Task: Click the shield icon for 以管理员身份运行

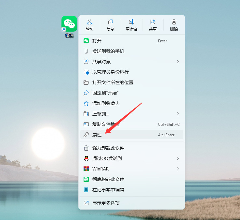Action: click(x=86, y=72)
